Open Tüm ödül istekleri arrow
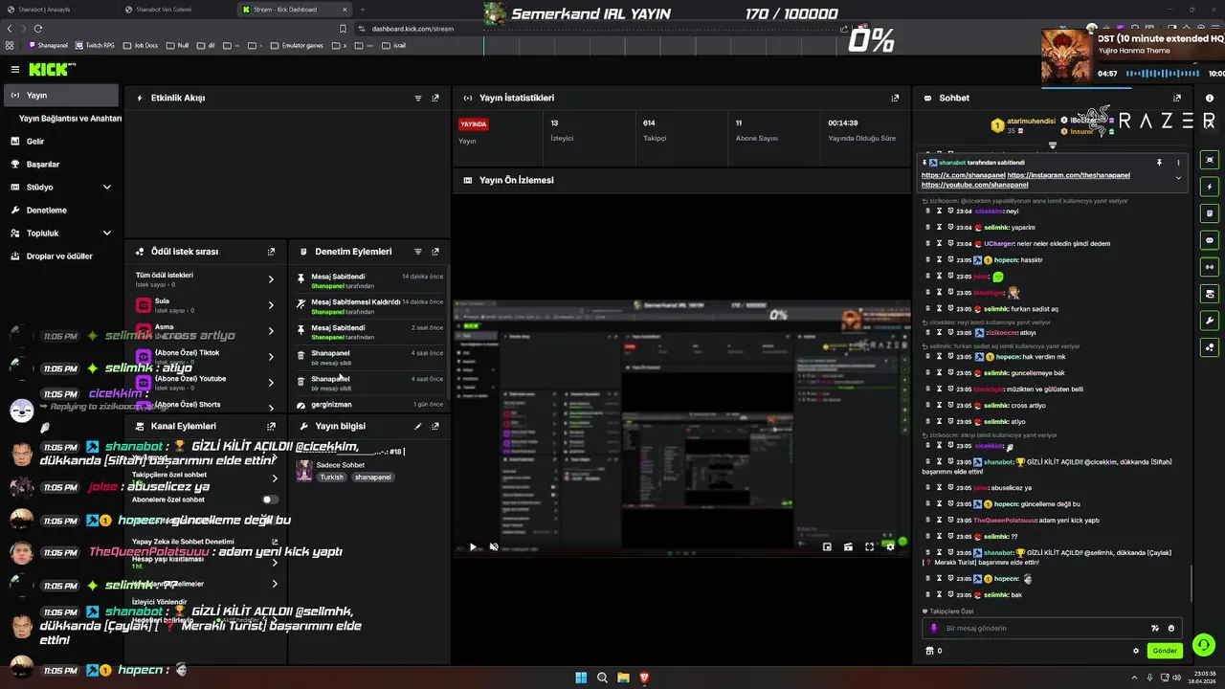The image size is (1225, 689). coord(271,279)
